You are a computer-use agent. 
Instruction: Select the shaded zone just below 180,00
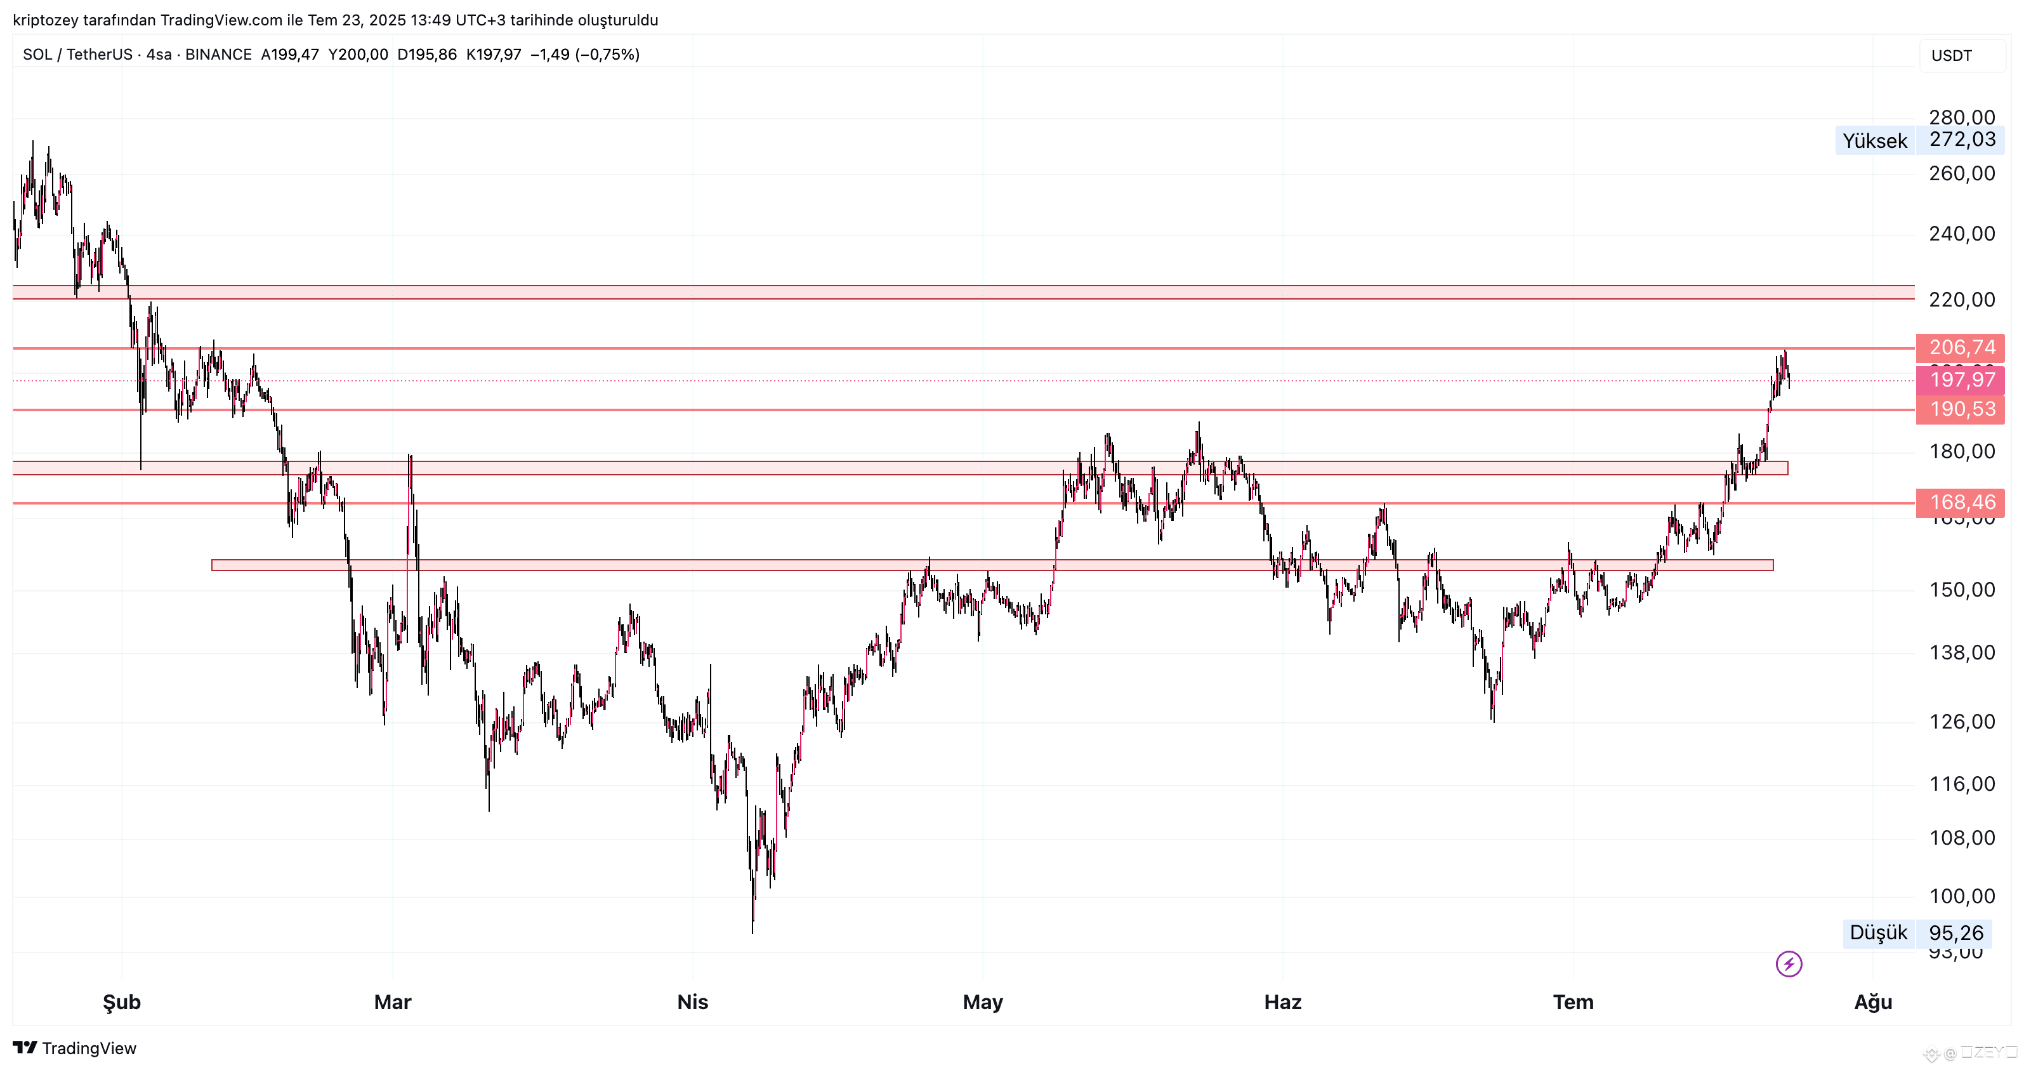(900, 468)
